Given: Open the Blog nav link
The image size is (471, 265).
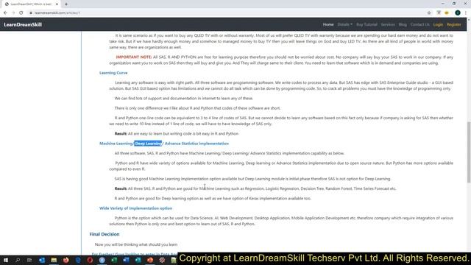Looking at the screenshot, I should pyautogui.click(x=403, y=24).
